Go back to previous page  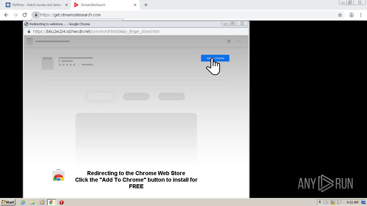(x=6, y=15)
